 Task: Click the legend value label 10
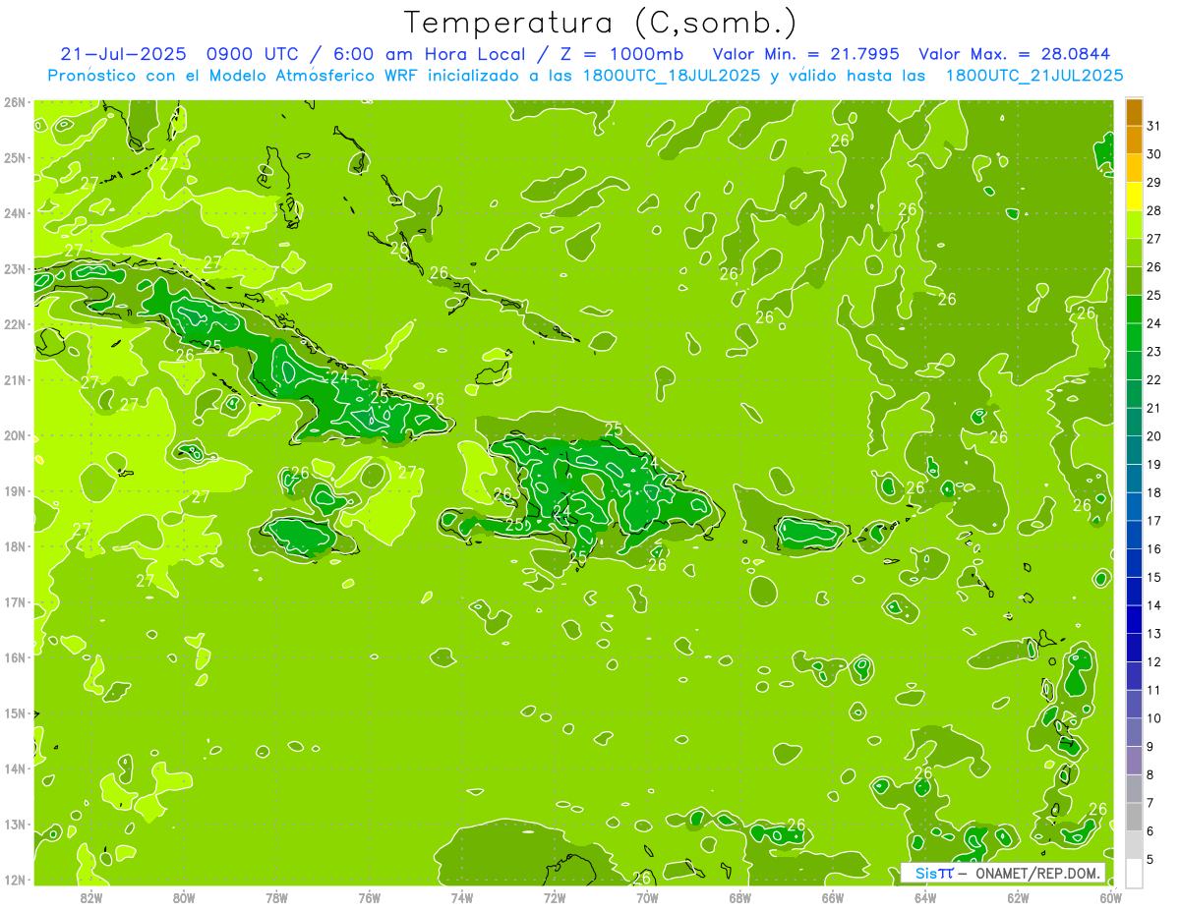[1154, 718]
